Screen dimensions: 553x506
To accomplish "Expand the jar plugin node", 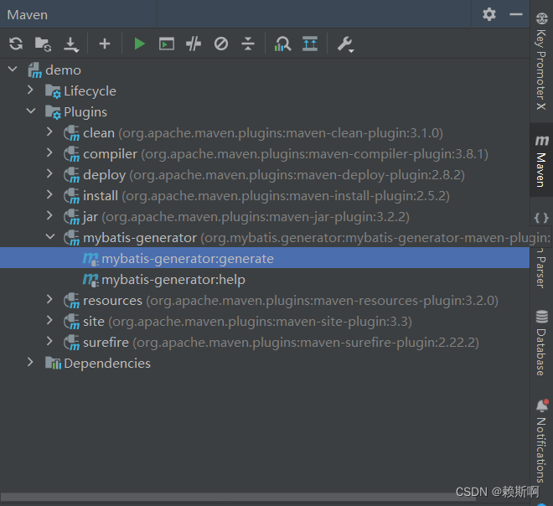I will [x=49, y=215].
